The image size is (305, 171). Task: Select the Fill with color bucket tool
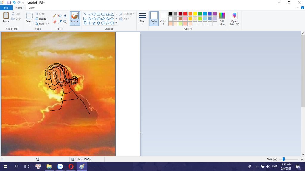tap(60, 16)
